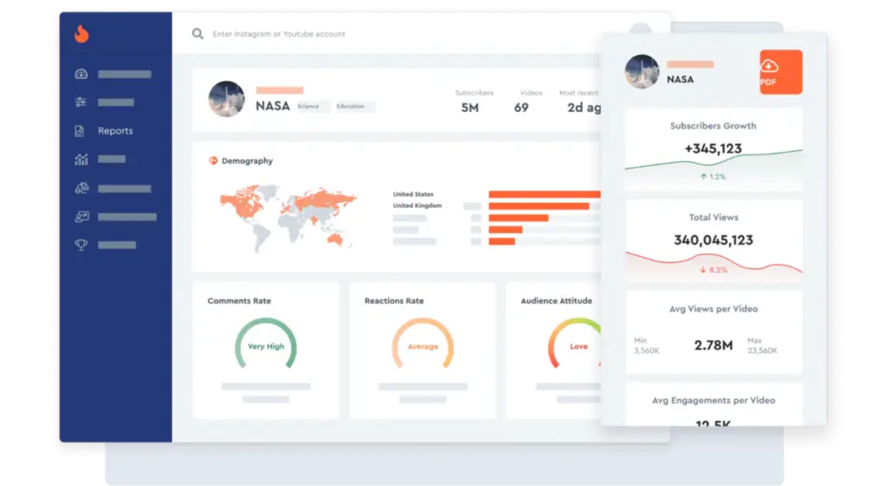
Task: Click the Demography pie icon
Action: click(x=214, y=161)
